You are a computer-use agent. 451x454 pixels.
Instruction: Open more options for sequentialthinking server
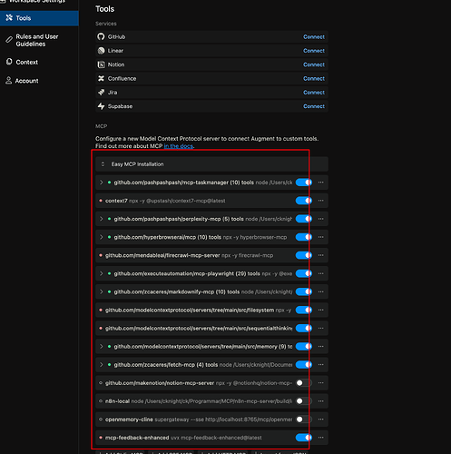tap(321, 328)
